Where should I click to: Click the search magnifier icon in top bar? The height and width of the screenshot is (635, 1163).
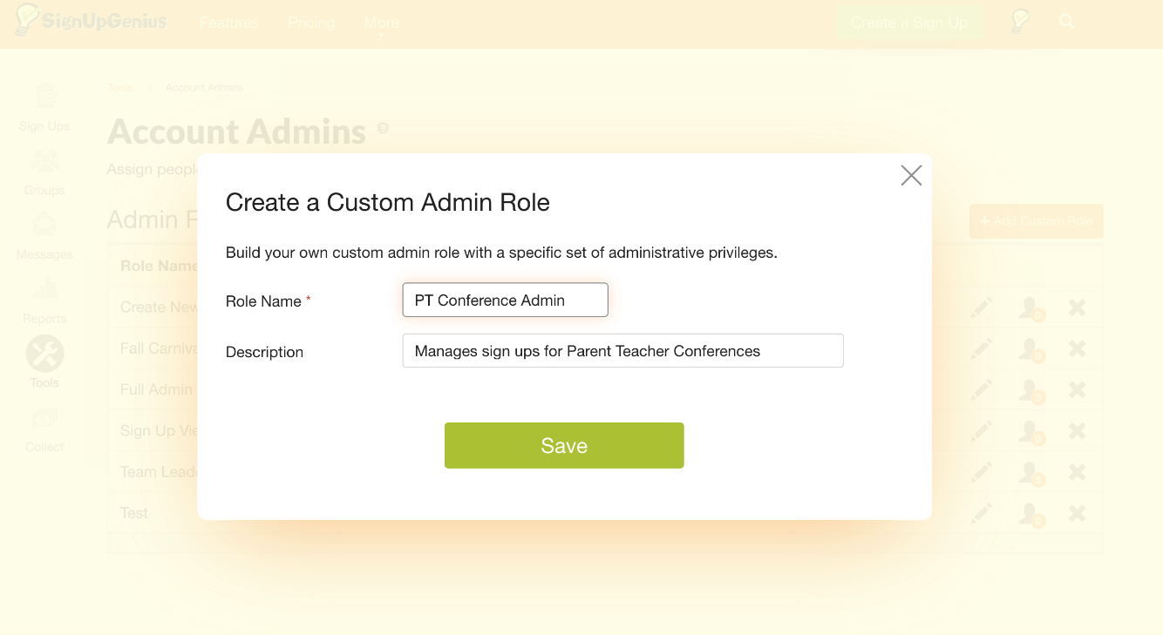pyautogui.click(x=1066, y=20)
